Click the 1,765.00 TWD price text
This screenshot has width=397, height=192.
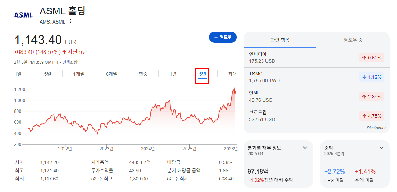264,80
